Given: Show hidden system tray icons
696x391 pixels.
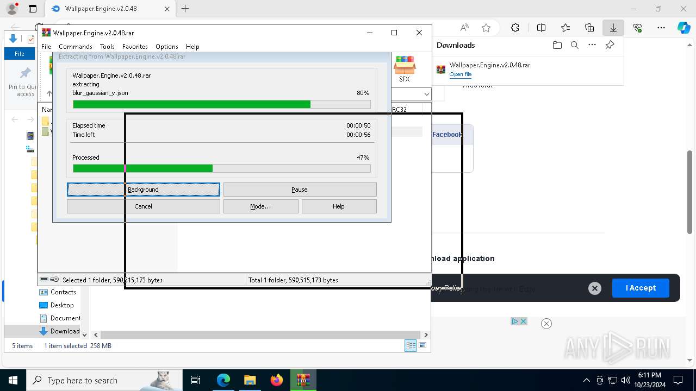Looking at the screenshot, I should click(x=586, y=381).
